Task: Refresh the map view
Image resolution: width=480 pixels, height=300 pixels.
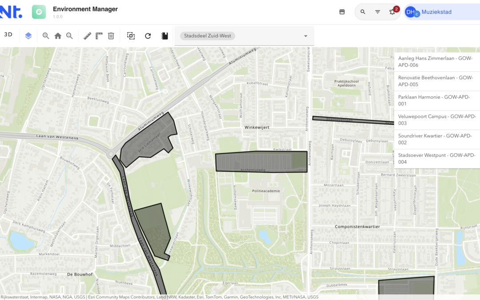Action: click(x=148, y=36)
